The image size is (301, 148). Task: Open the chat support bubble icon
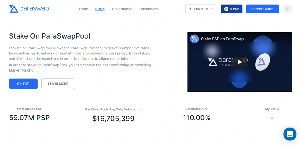pos(290,134)
